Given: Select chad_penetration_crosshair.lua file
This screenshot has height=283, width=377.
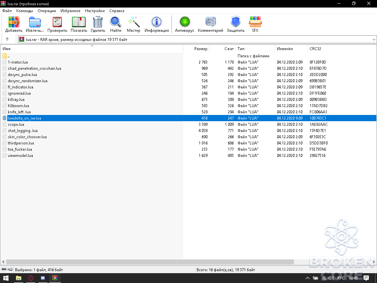Looking at the screenshot, I should click(34, 68).
